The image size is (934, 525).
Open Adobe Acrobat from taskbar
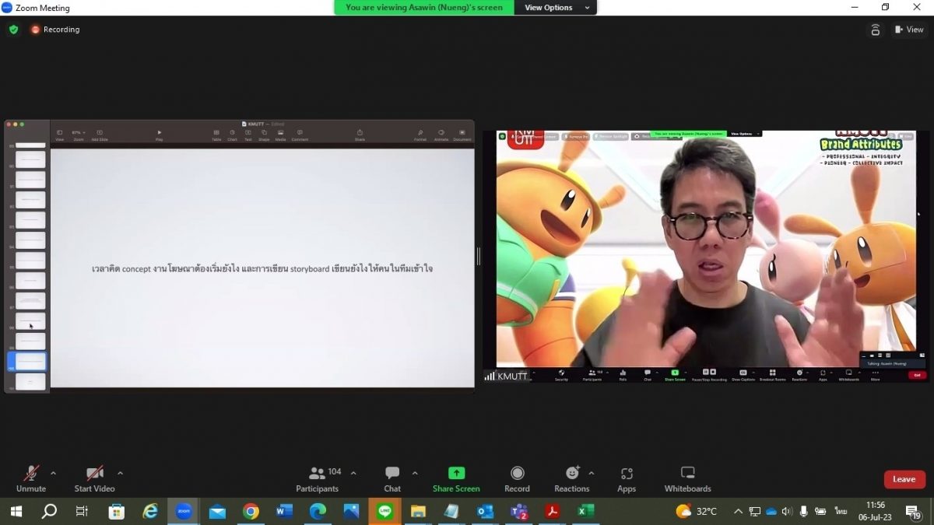point(552,511)
